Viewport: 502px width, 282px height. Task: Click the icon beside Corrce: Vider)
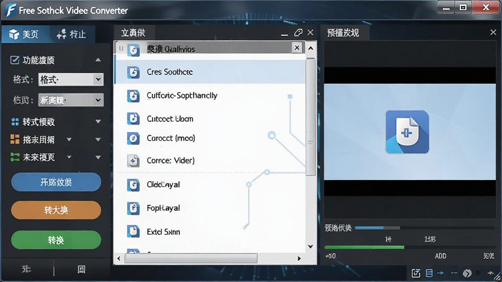click(x=133, y=161)
